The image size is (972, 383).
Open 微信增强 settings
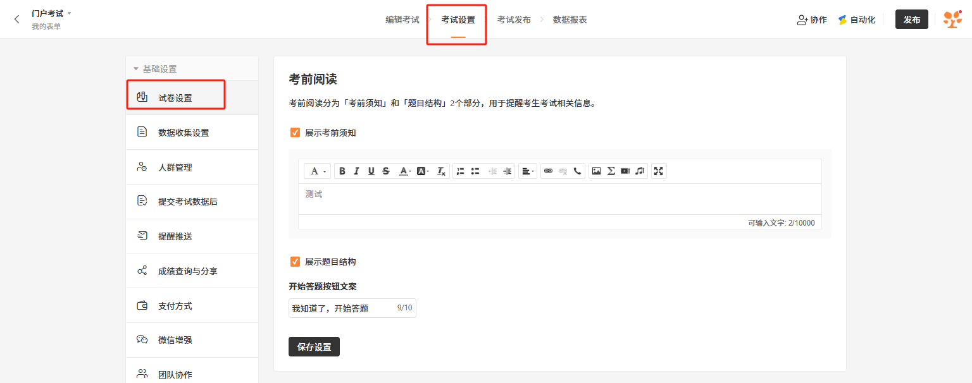click(192, 339)
